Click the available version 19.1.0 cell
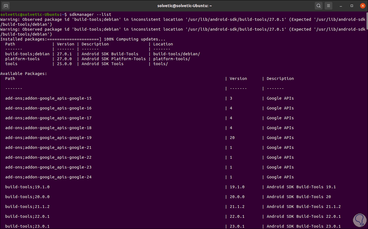This screenshot has width=368, height=229. click(237, 187)
